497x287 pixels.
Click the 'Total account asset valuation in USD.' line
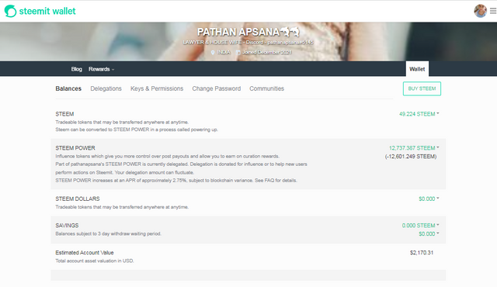point(95,261)
